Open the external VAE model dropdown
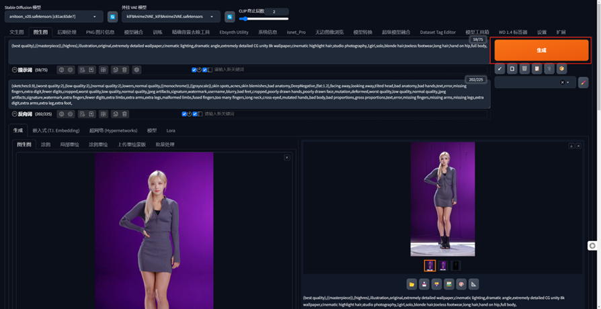Image resolution: width=601 pixels, height=309 pixels. (170, 17)
